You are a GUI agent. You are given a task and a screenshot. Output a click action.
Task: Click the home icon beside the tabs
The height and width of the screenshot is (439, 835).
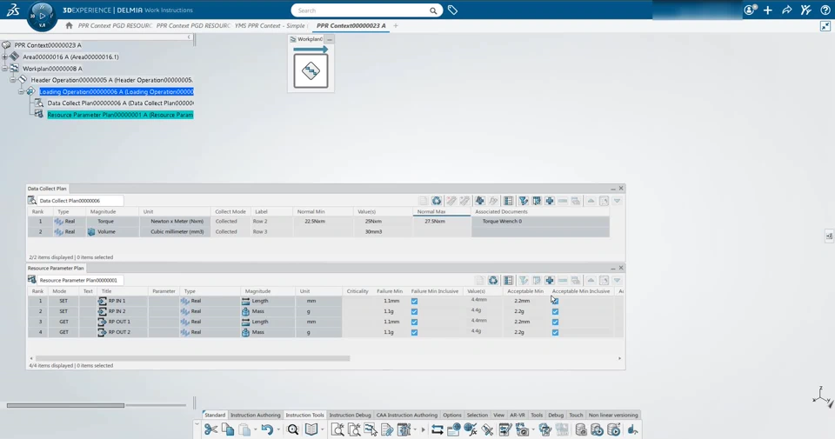coord(70,25)
